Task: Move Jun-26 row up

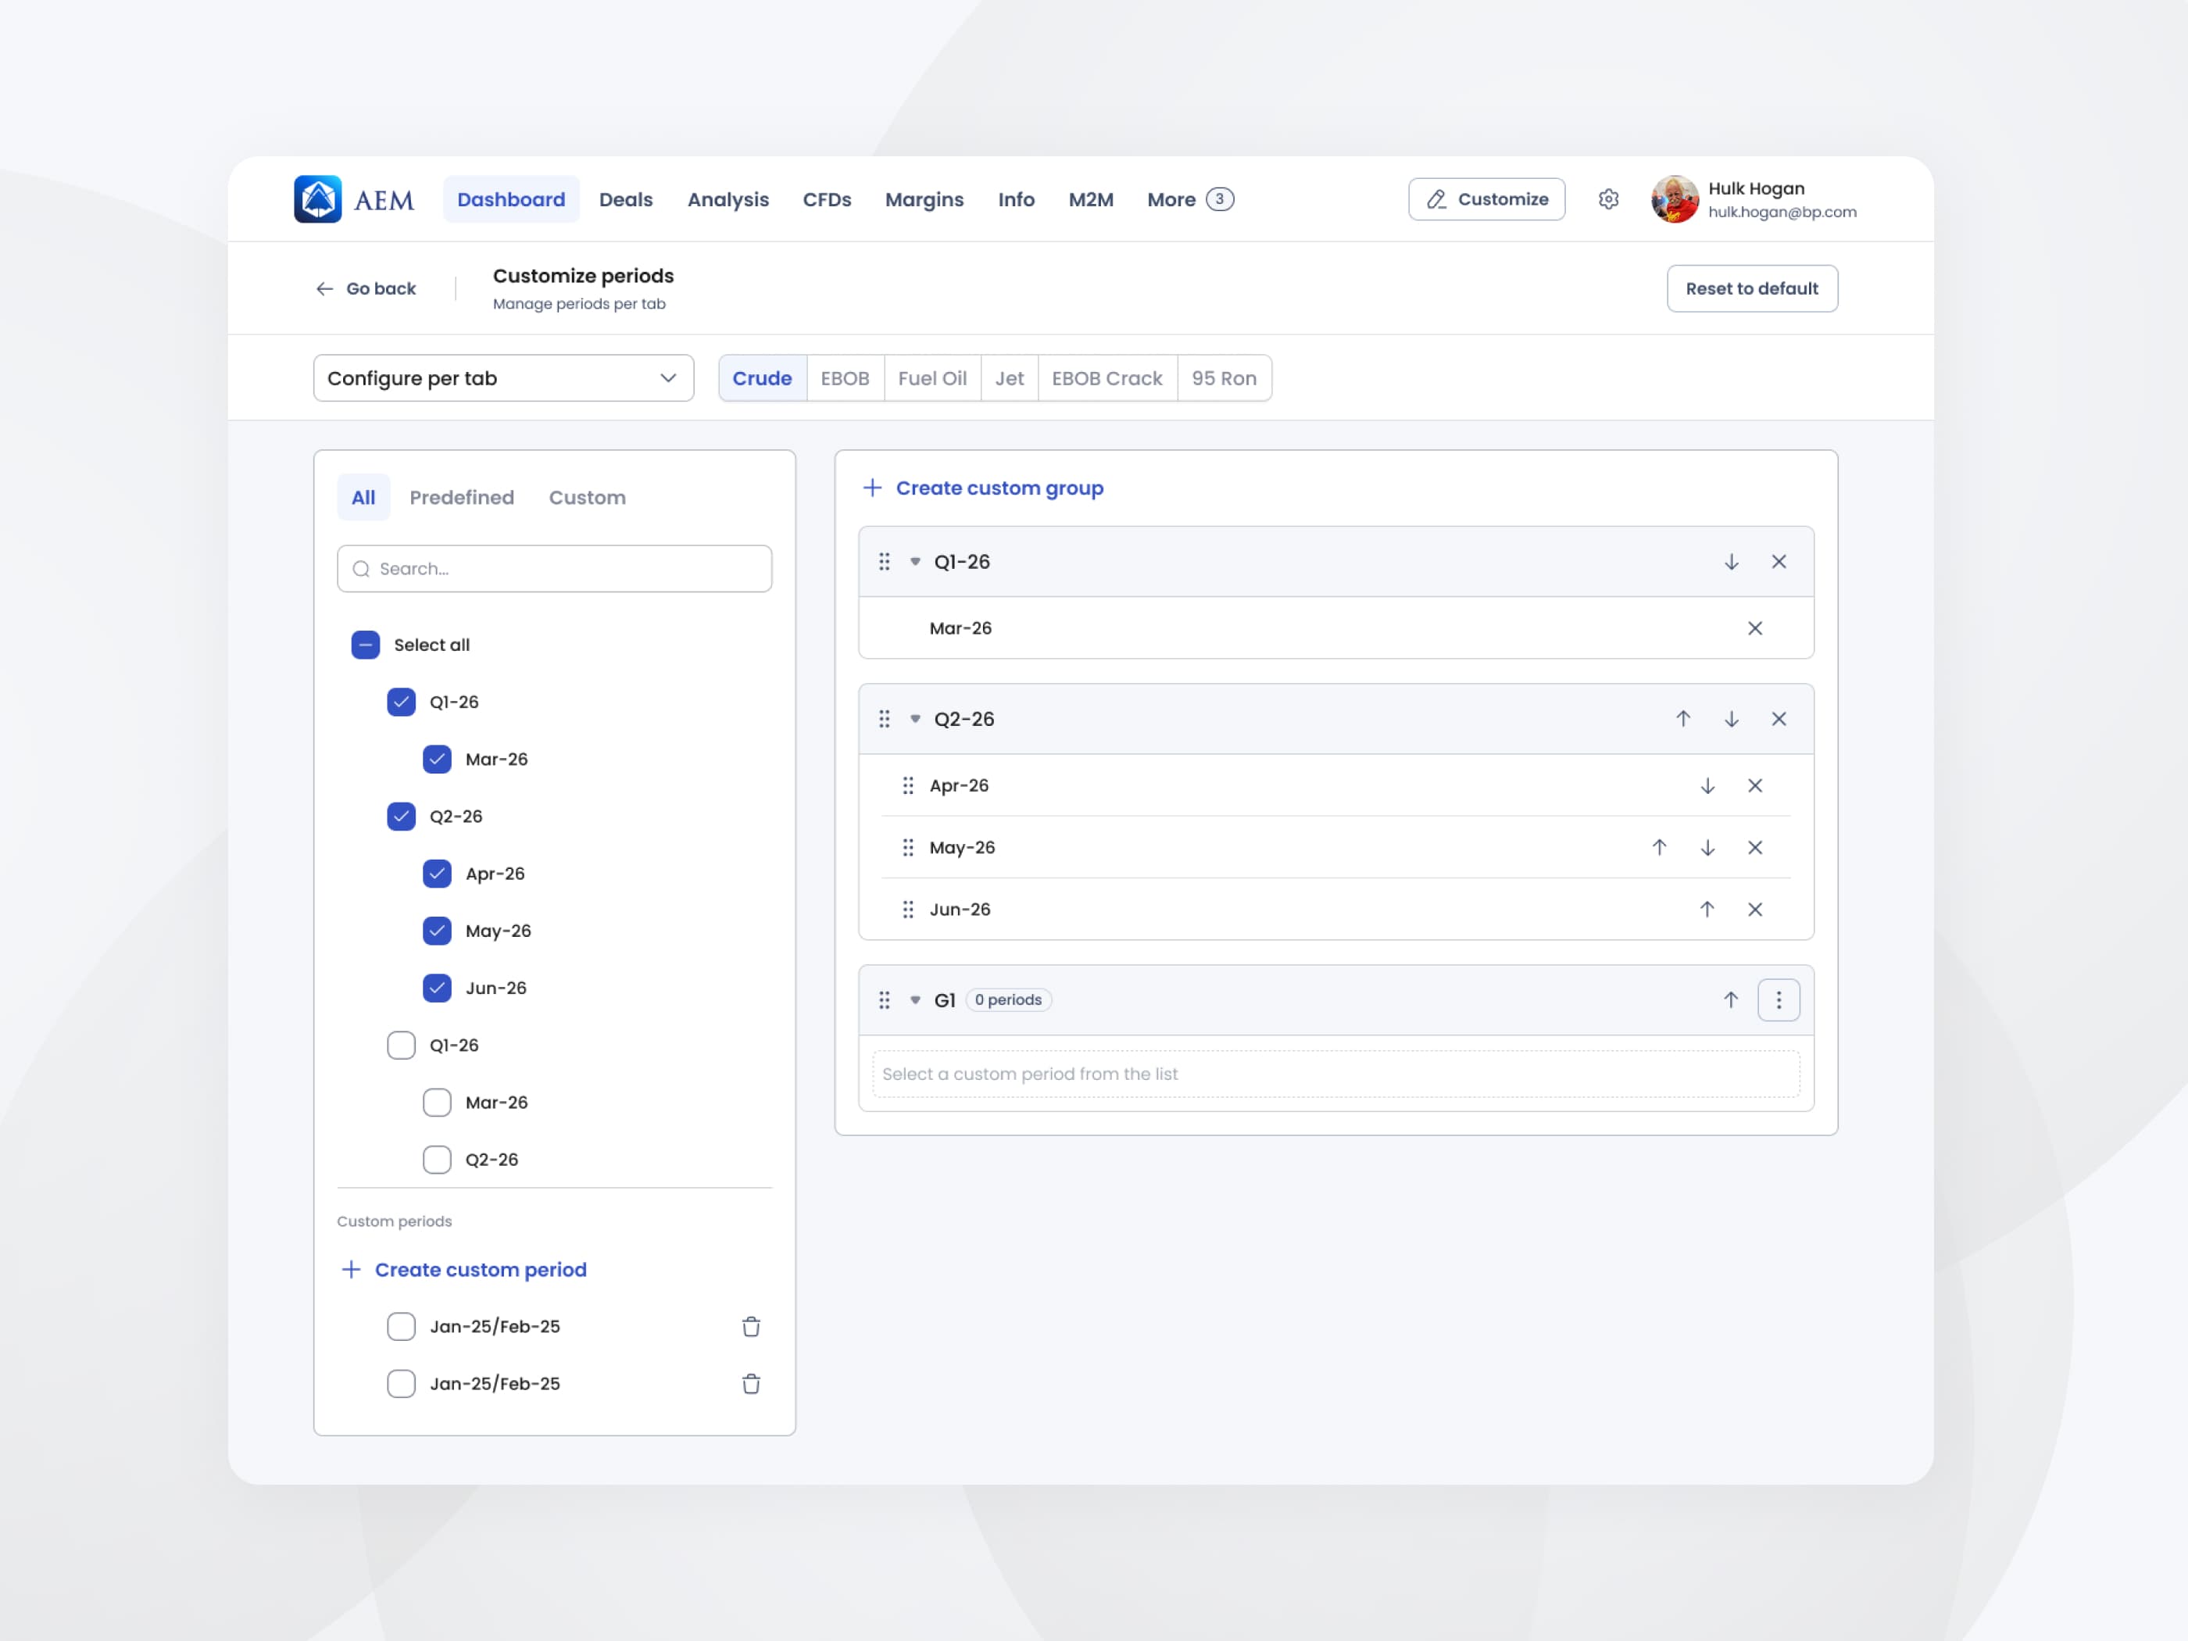Action: [1707, 909]
